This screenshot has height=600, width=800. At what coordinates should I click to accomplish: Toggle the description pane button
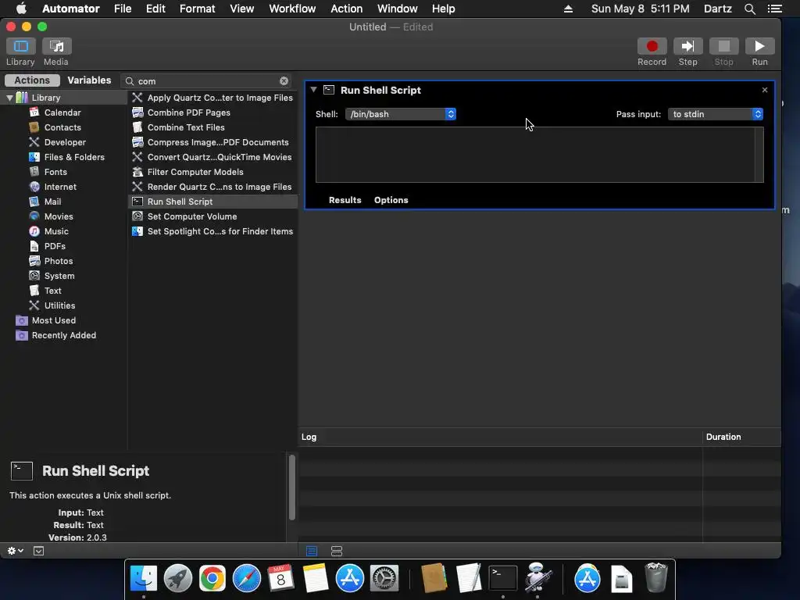[39, 551]
